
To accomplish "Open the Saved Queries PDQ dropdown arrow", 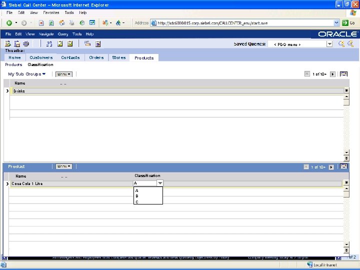I will (329, 44).
